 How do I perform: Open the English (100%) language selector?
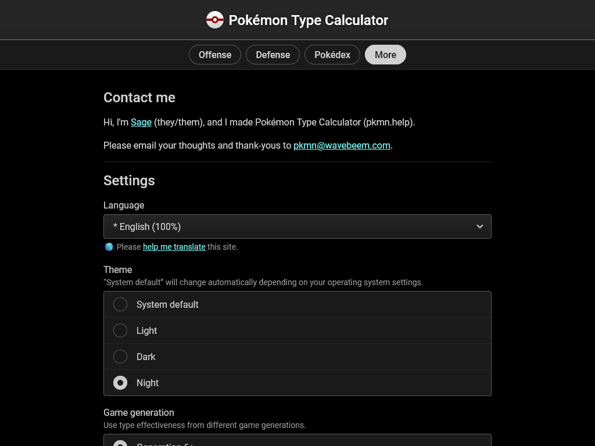(x=297, y=226)
